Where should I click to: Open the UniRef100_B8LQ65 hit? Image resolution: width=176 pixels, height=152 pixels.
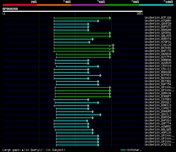[x=158, y=130]
